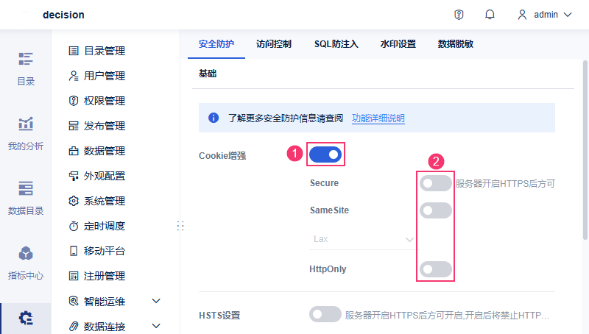The width and height of the screenshot is (589, 334).
Task: Toggle the HSTS设置 switch
Action: click(x=325, y=314)
